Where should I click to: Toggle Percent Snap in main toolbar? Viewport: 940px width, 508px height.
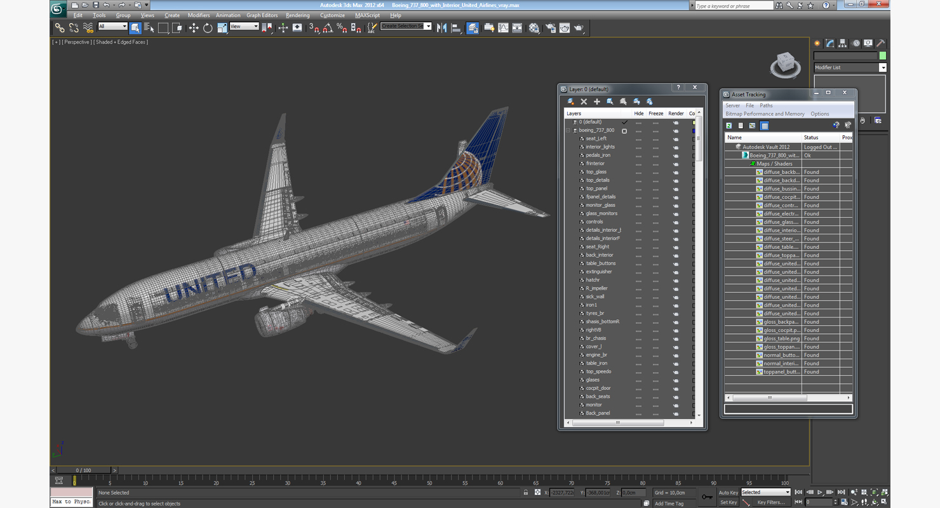tap(342, 27)
